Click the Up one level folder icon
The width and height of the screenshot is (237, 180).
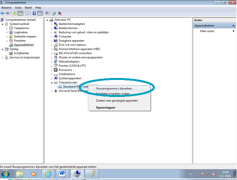[x=15, y=13]
